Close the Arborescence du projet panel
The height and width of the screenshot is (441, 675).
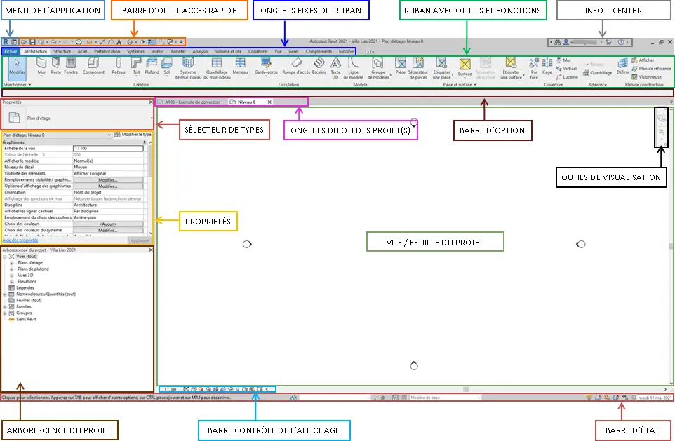click(151, 250)
